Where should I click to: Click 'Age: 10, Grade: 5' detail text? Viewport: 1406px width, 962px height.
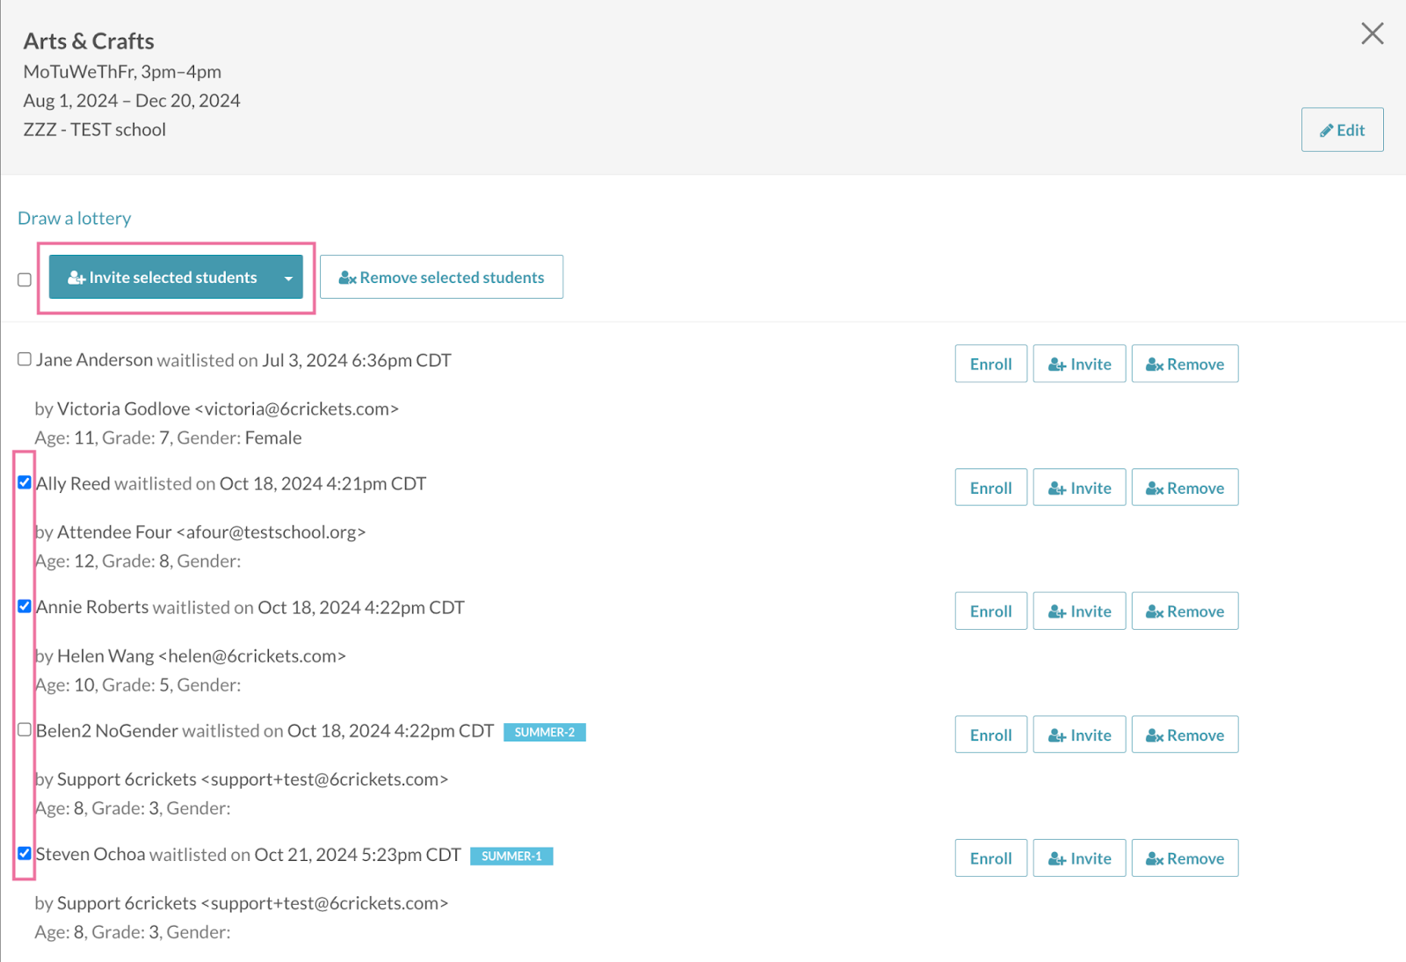[x=138, y=684]
